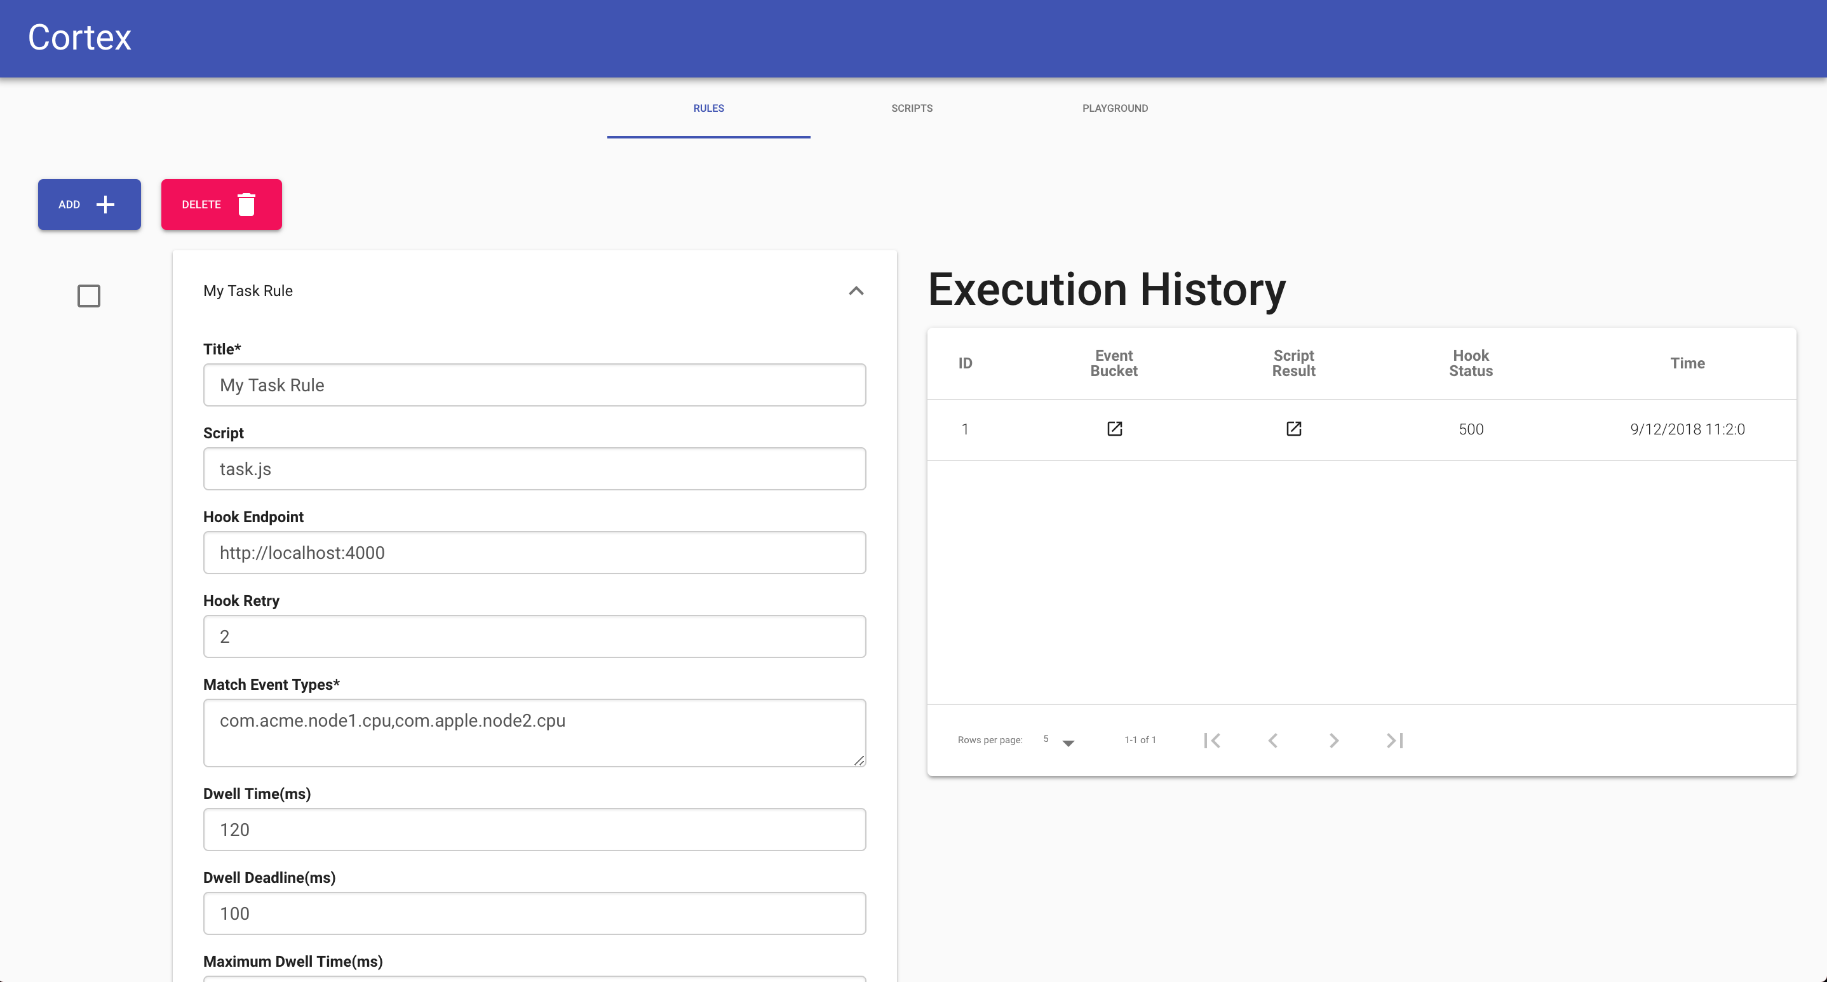
Task: Open Script Result for execution 1
Action: [1293, 429]
